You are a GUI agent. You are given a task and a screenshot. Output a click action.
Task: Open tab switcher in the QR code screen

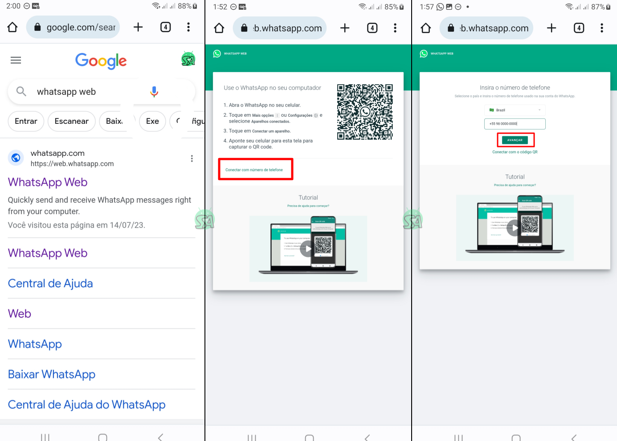tap(372, 28)
